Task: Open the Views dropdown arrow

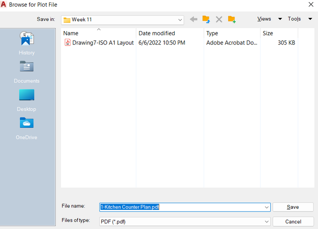Action: click(x=280, y=19)
